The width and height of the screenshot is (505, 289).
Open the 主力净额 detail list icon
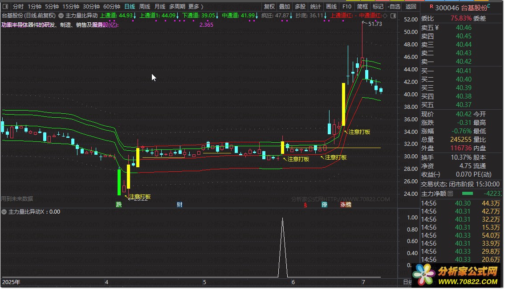(x=450, y=194)
